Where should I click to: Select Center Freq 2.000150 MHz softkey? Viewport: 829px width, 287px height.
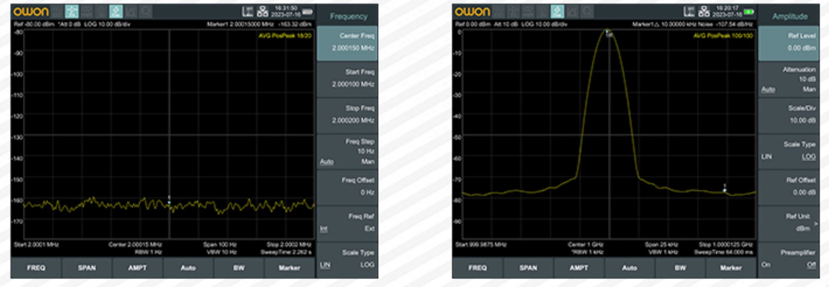(347, 42)
